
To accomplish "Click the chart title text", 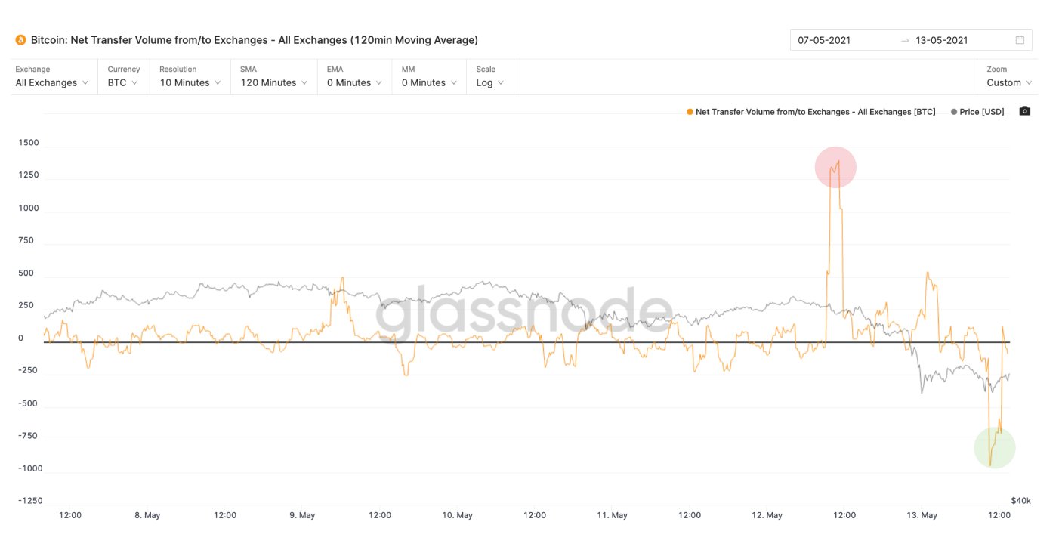I will click(x=255, y=39).
